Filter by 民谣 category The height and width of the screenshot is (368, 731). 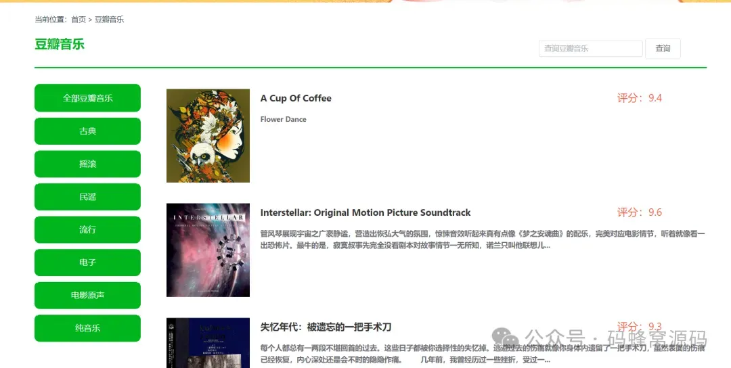(87, 197)
